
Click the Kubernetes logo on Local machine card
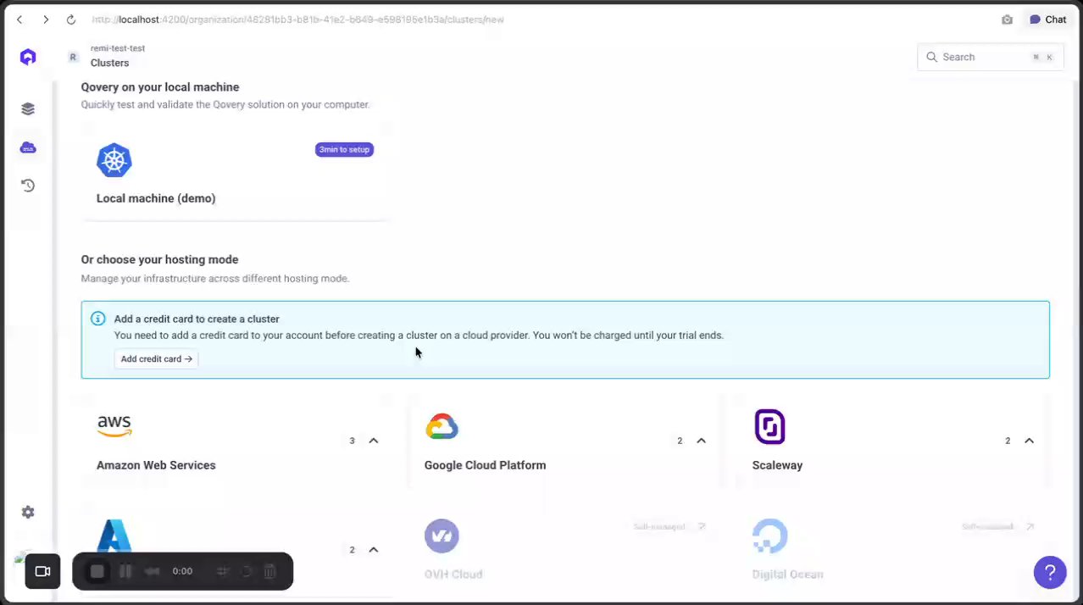[x=114, y=160]
